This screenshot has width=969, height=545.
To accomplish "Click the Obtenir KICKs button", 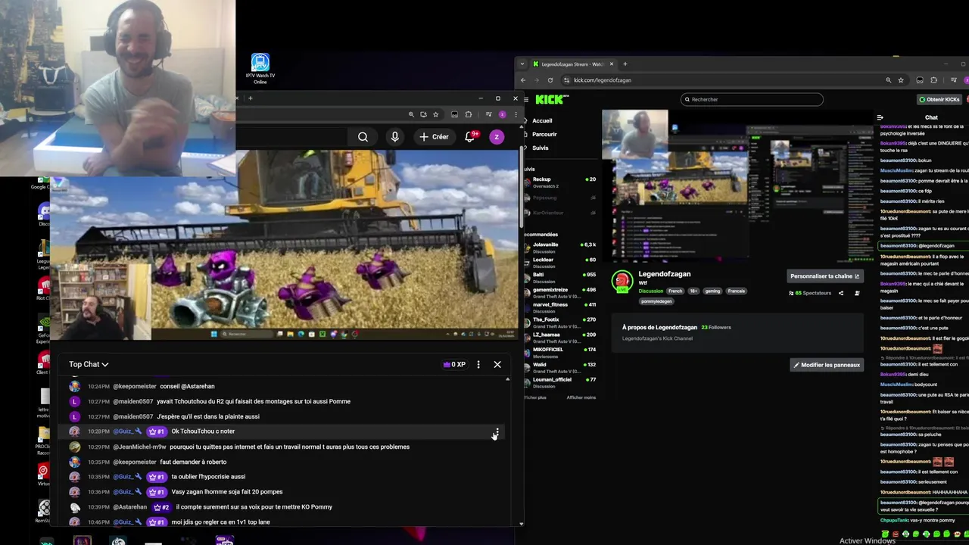I will click(939, 99).
